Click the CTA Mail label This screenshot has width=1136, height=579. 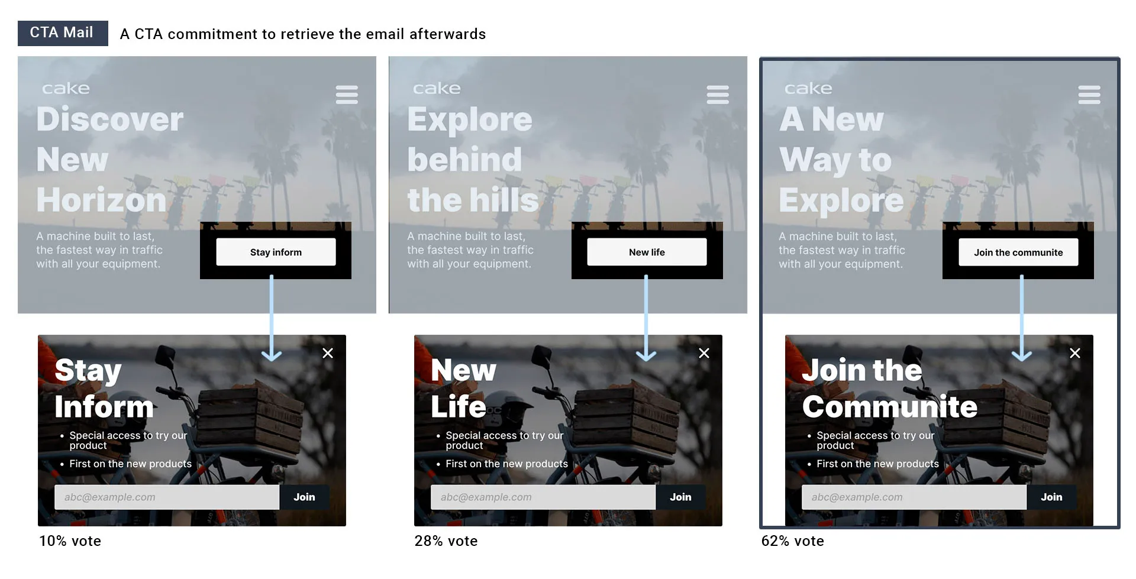(x=63, y=33)
